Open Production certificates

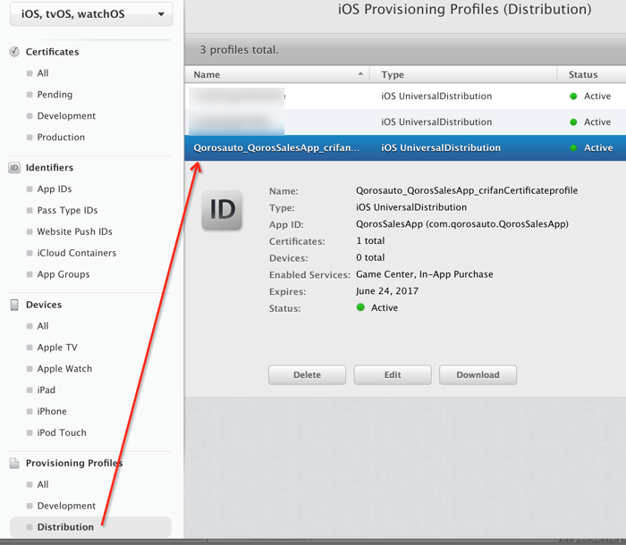[x=61, y=138]
